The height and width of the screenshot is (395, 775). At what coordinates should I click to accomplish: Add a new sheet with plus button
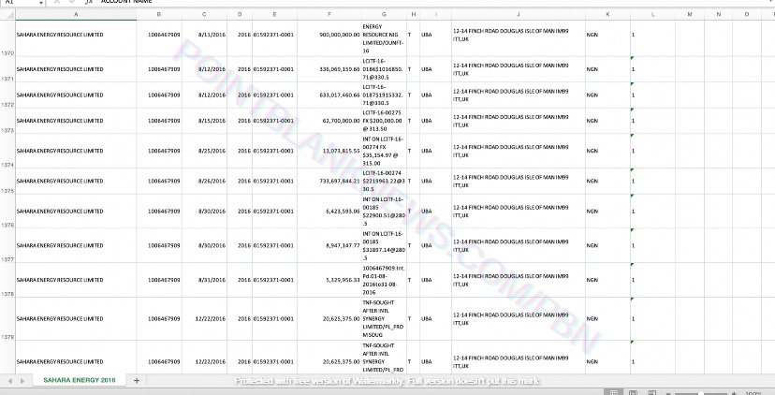click(137, 380)
